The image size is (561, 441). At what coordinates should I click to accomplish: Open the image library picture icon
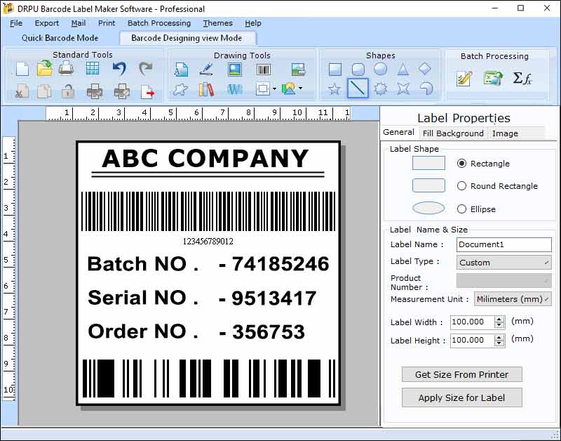coord(299,69)
